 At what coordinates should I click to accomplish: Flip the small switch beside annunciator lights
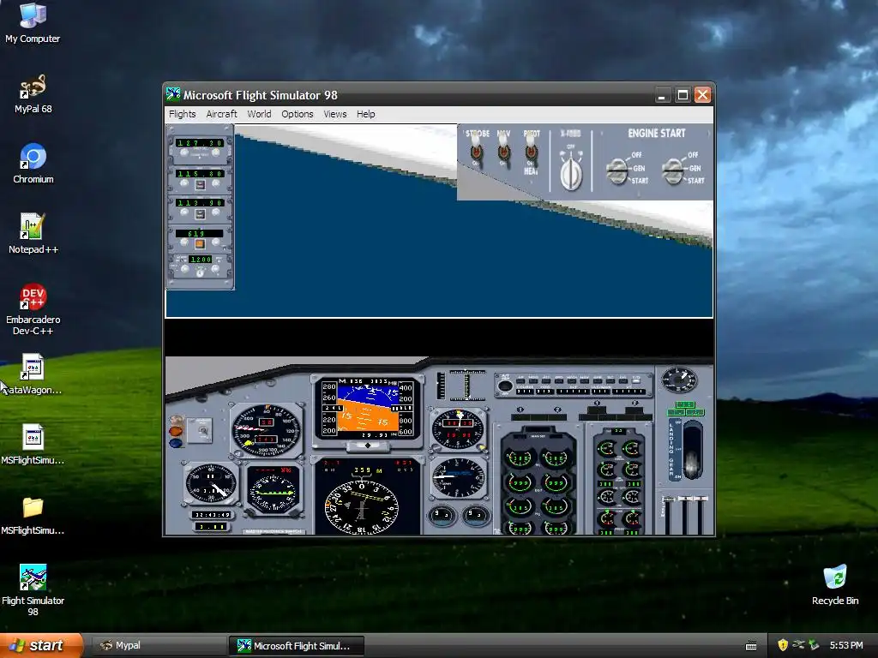coord(202,430)
